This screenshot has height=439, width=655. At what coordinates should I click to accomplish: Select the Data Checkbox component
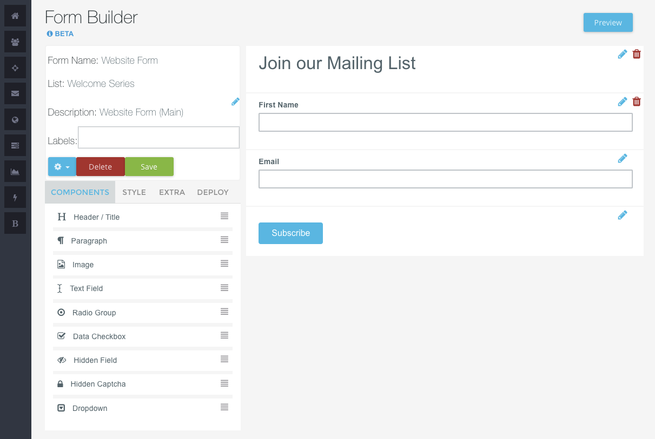(x=99, y=336)
